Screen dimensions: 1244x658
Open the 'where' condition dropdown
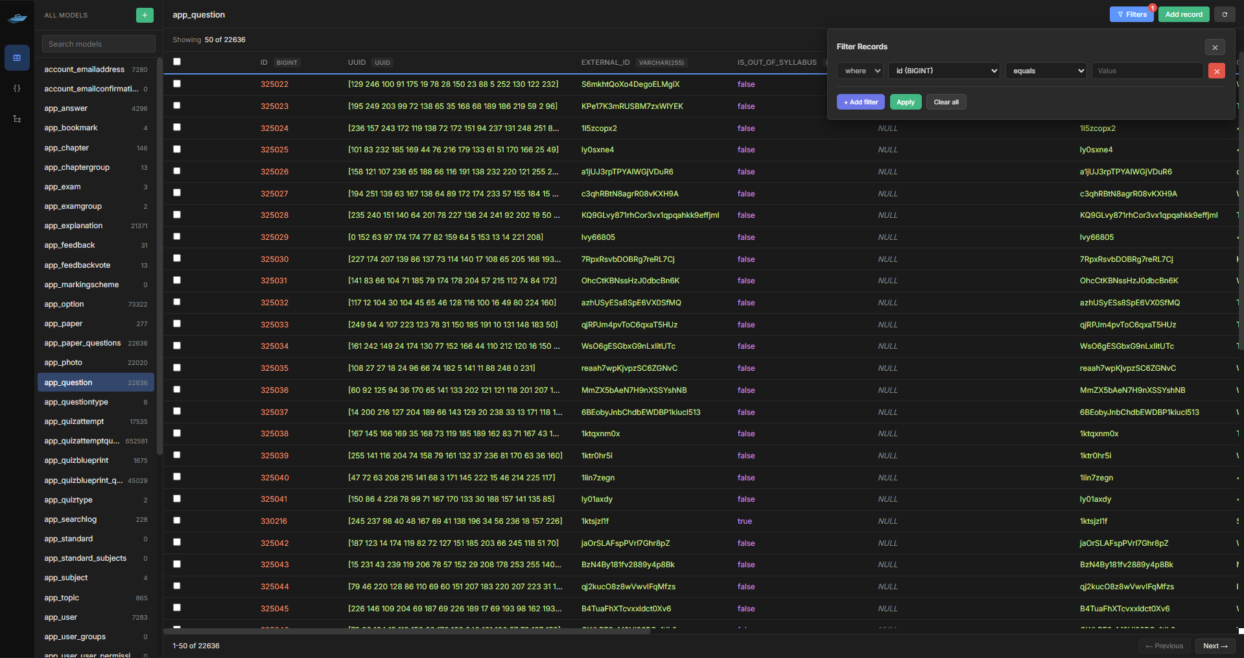[860, 71]
